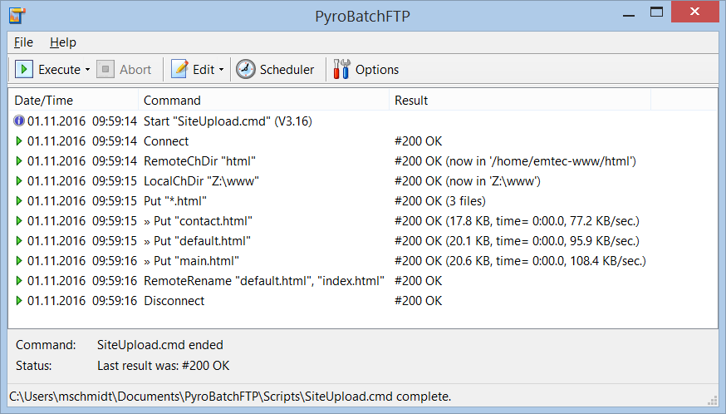Open the Help menu
This screenshot has width=726, height=414.
tap(62, 42)
